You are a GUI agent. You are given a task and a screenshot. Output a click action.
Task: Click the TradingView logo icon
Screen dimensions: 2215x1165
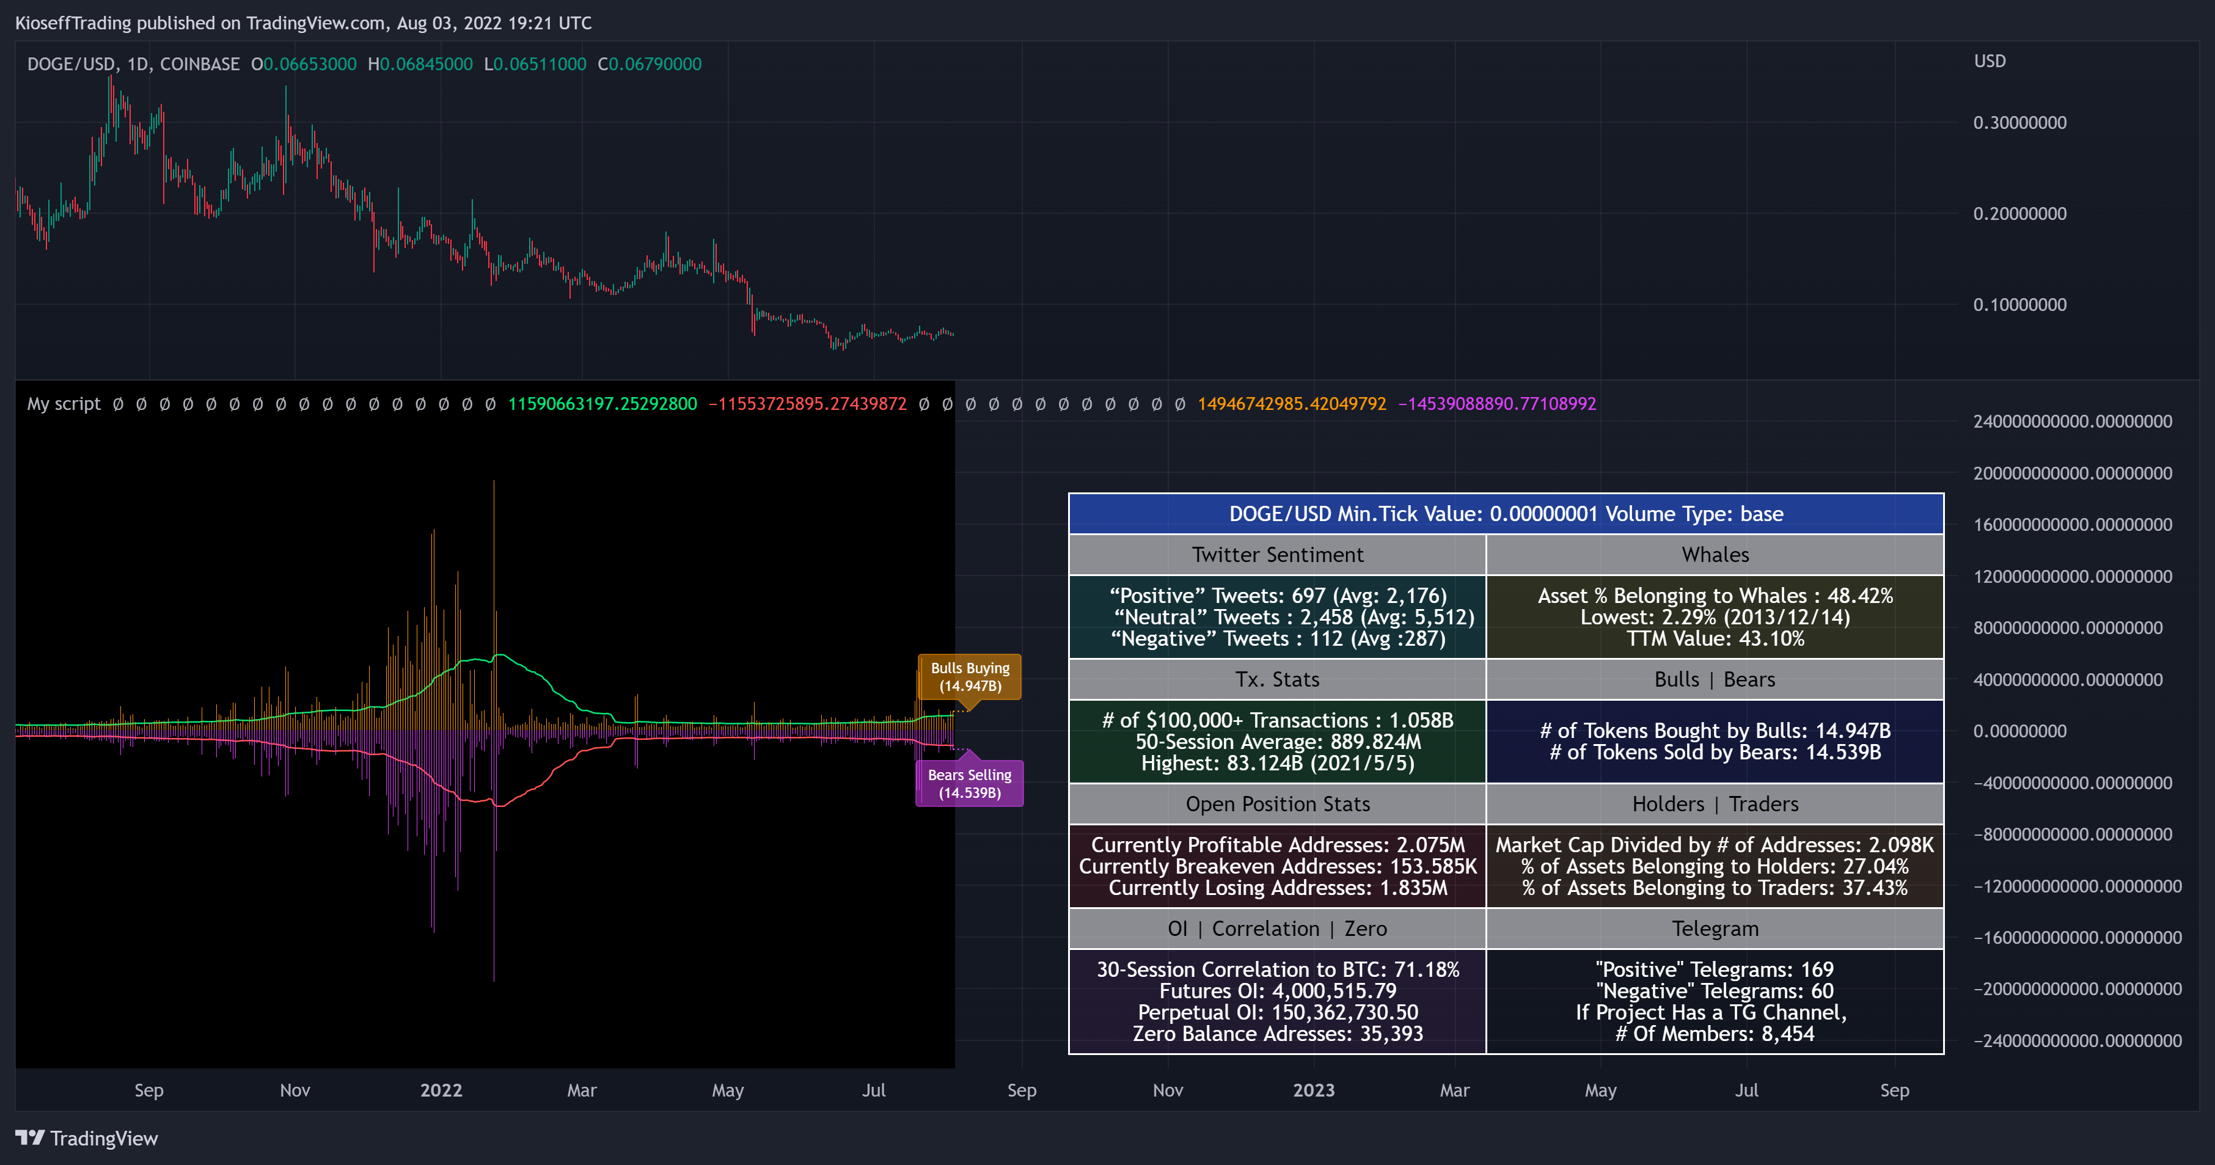30,1138
